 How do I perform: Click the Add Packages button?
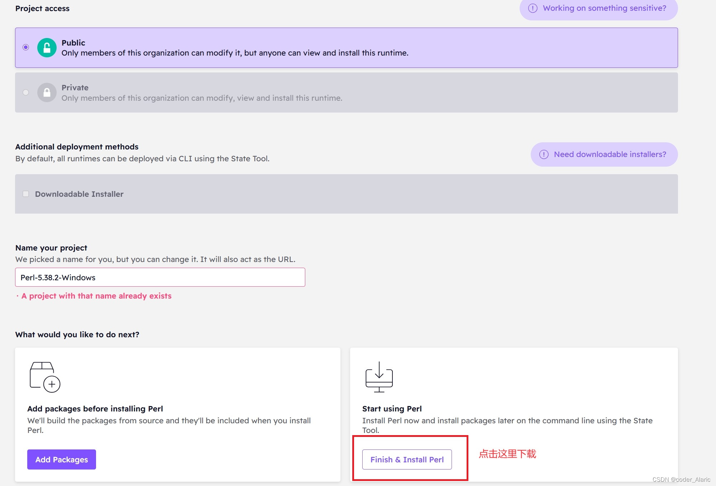[x=62, y=459]
